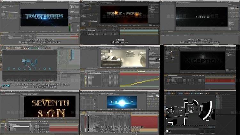
Task: Click fill color swatch in Gravity window's Character panel
Action: (x=156, y=96)
